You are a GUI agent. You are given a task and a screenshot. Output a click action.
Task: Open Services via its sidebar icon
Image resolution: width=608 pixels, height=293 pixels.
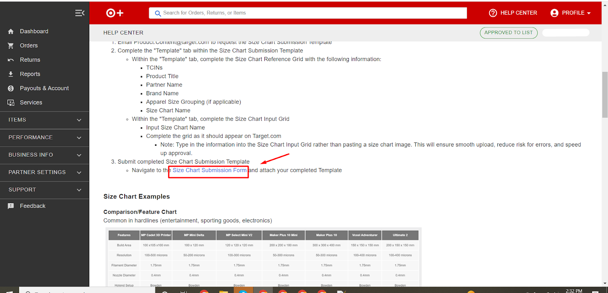11,102
